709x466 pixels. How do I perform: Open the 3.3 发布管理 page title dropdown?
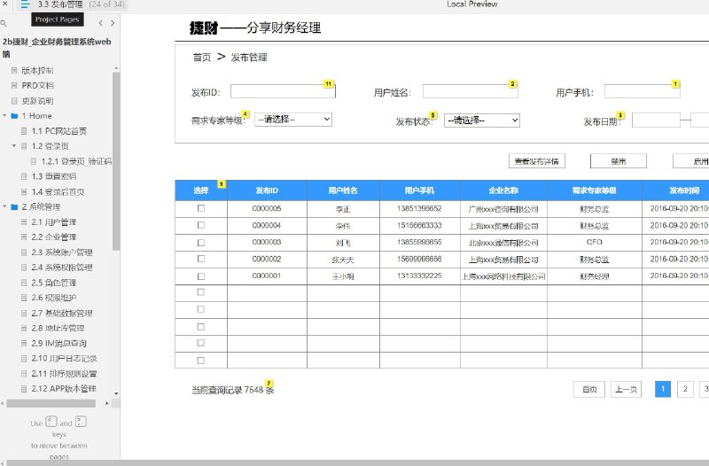tap(73, 4)
